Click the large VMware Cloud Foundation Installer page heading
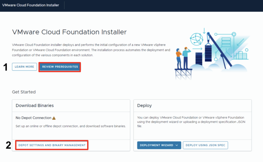This screenshot has width=263, height=162. [69, 32]
